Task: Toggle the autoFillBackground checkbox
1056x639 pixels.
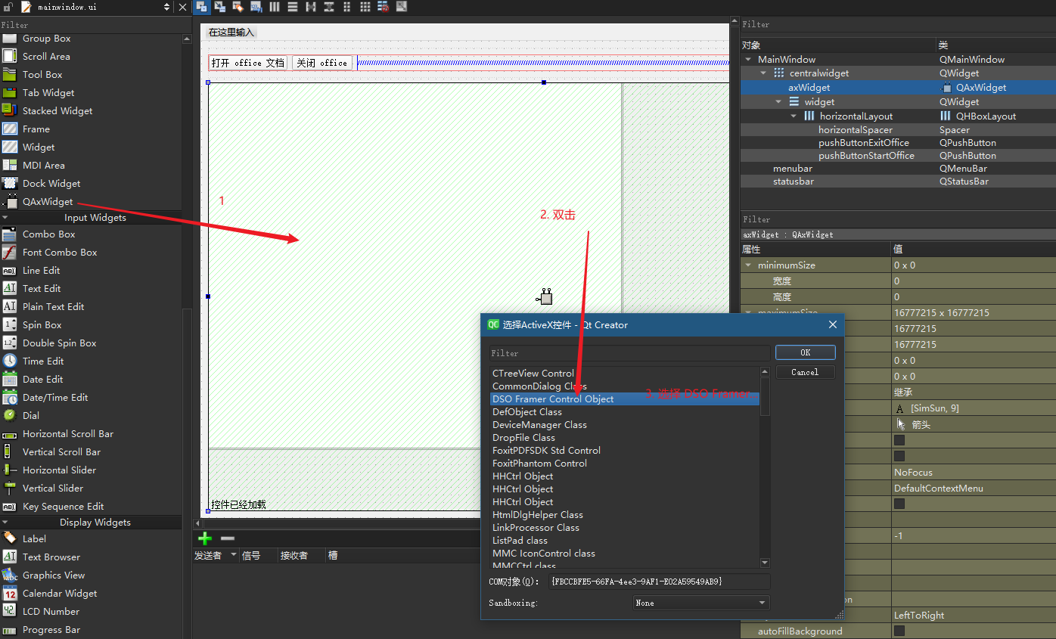Action: 899,631
